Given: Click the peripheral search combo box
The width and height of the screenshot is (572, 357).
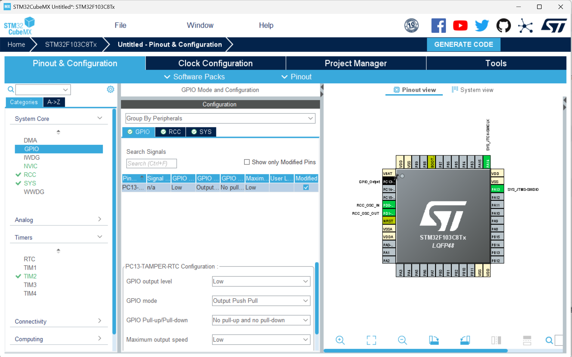Looking at the screenshot, I should [x=43, y=89].
